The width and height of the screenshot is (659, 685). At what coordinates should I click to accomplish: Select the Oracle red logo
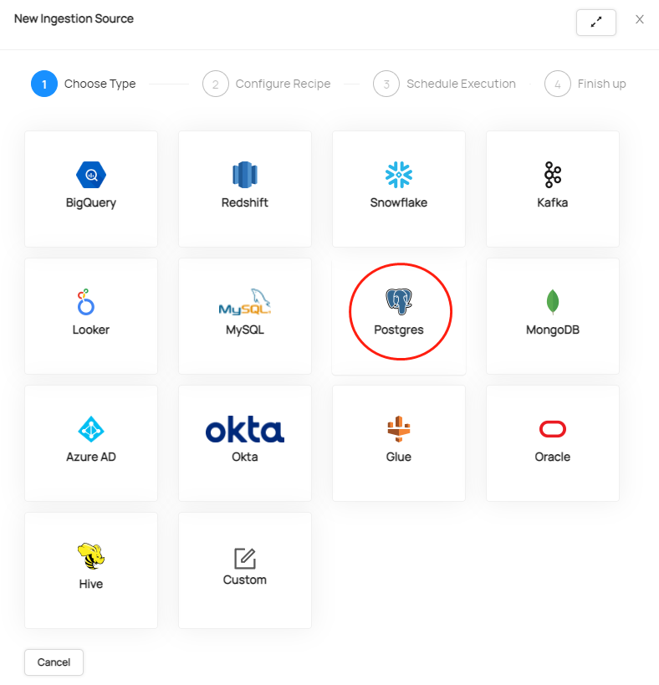tap(552, 430)
